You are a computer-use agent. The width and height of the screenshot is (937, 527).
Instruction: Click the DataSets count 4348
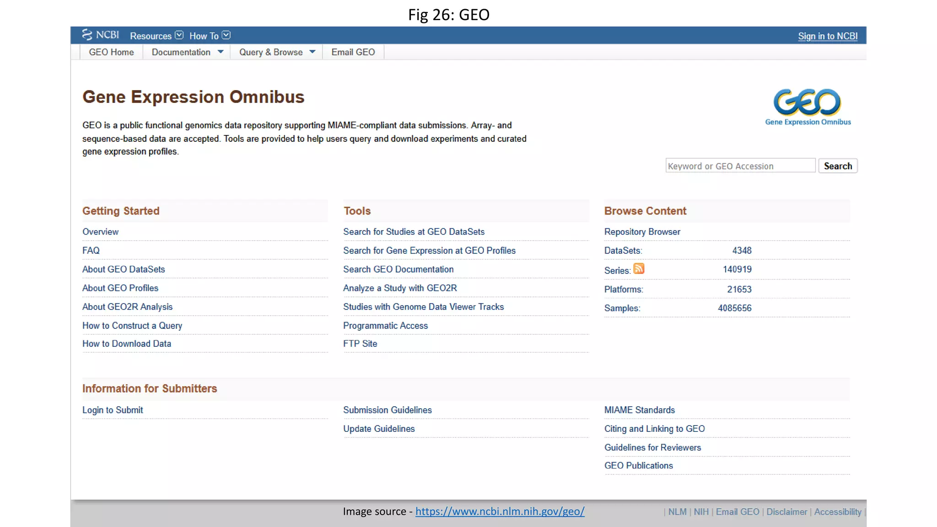[742, 250]
